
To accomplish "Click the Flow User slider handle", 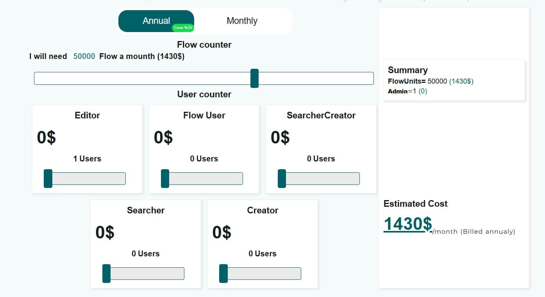I will click(x=165, y=179).
